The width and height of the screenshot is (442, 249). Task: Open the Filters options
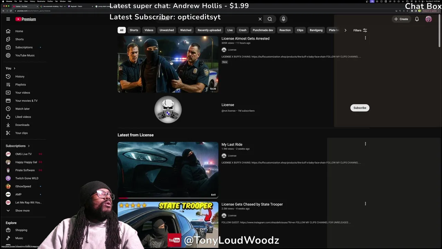pos(360,30)
